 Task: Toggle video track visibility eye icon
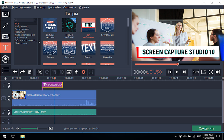[9, 97]
